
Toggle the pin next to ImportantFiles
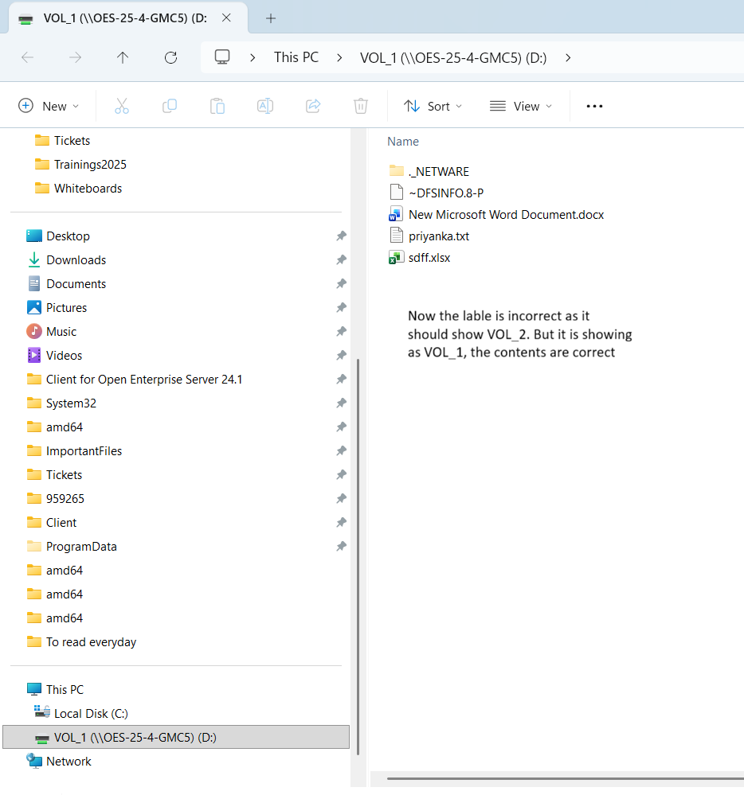point(341,451)
